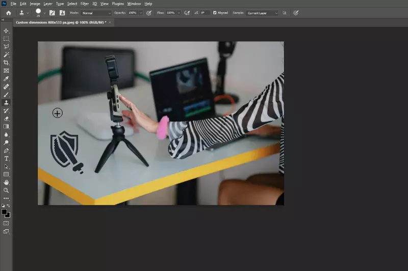The width and height of the screenshot is (408, 271).
Task: Toggle pressure for opacity control
Action: [x=149, y=13]
